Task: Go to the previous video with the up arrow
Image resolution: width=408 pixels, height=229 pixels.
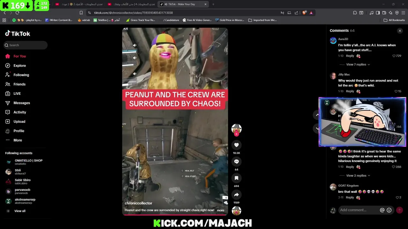Action: click(317, 115)
